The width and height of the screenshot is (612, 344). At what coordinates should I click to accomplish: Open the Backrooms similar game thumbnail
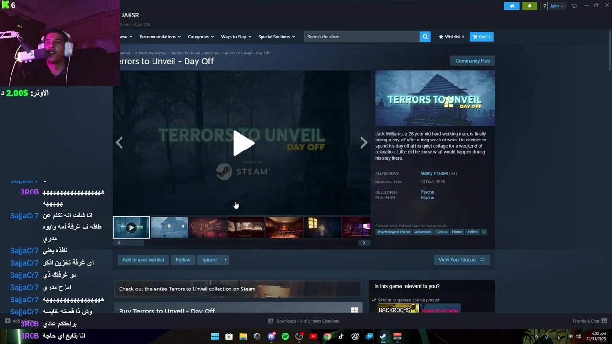click(398, 309)
